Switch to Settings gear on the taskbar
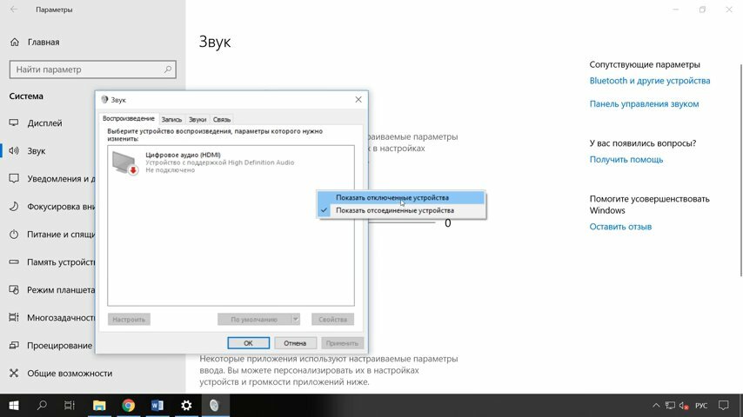743x417 pixels. [186, 405]
